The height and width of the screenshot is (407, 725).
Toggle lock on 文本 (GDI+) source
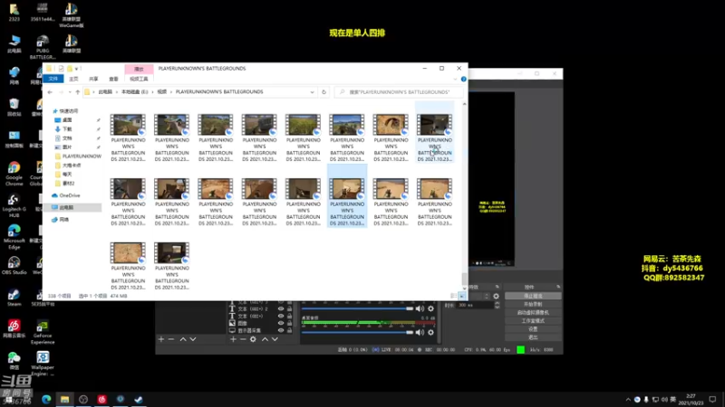289,316
